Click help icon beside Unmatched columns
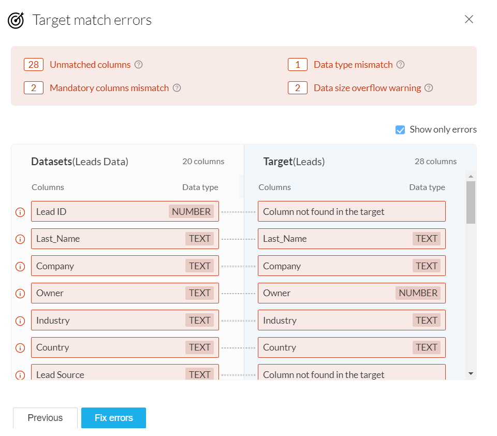 [139, 65]
